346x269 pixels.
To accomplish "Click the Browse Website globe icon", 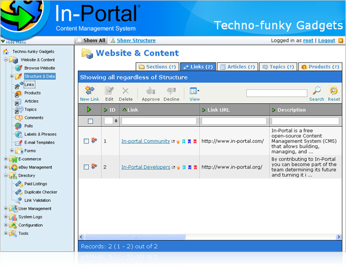I will coord(18,68).
